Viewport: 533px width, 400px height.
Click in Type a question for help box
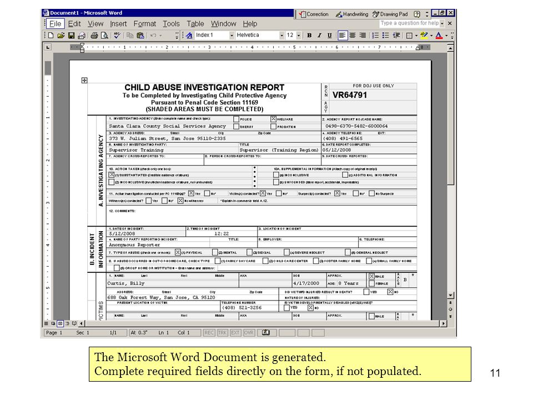410,23
